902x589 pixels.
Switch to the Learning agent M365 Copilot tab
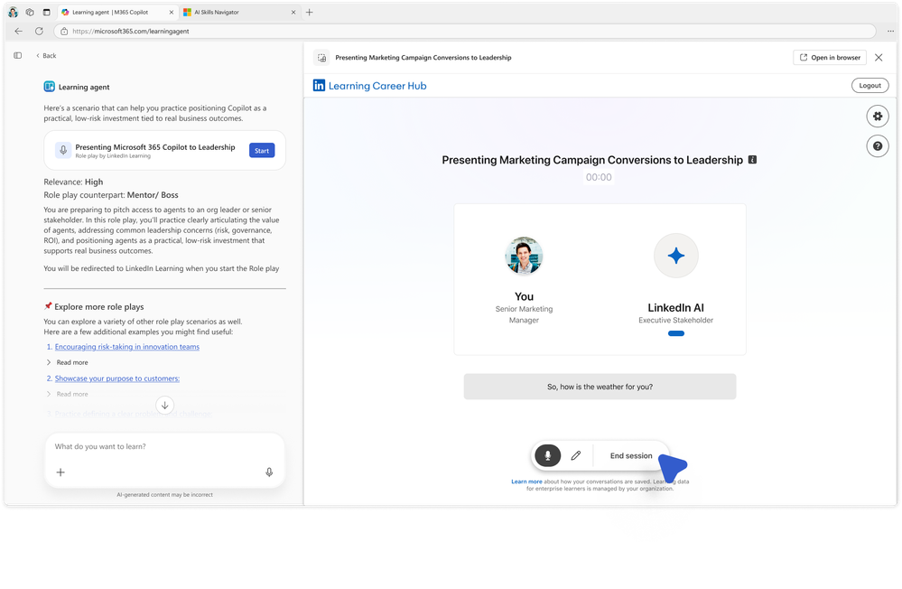pos(116,12)
